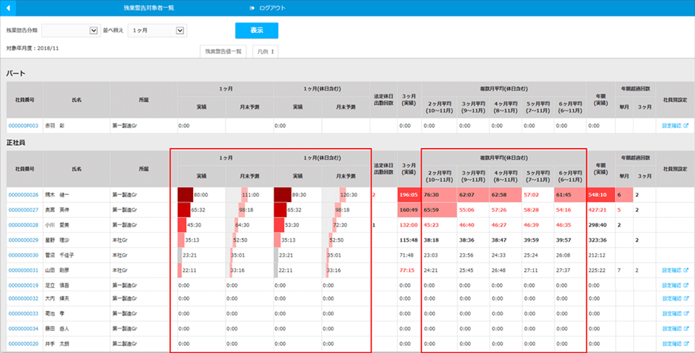Open employee link 000000P003
The image size is (695, 353).
(22, 125)
